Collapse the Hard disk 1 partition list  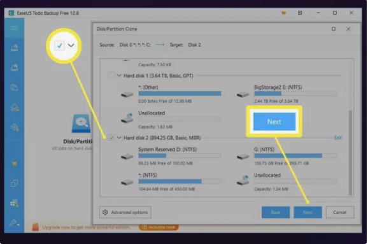point(119,76)
